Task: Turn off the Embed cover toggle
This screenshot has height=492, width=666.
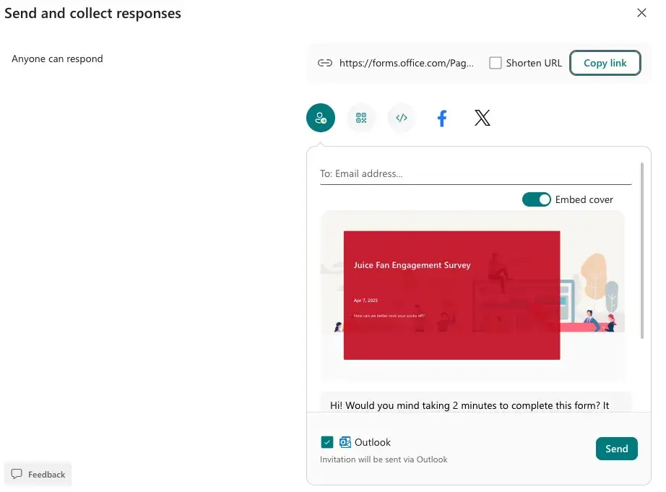Action: 537,199
